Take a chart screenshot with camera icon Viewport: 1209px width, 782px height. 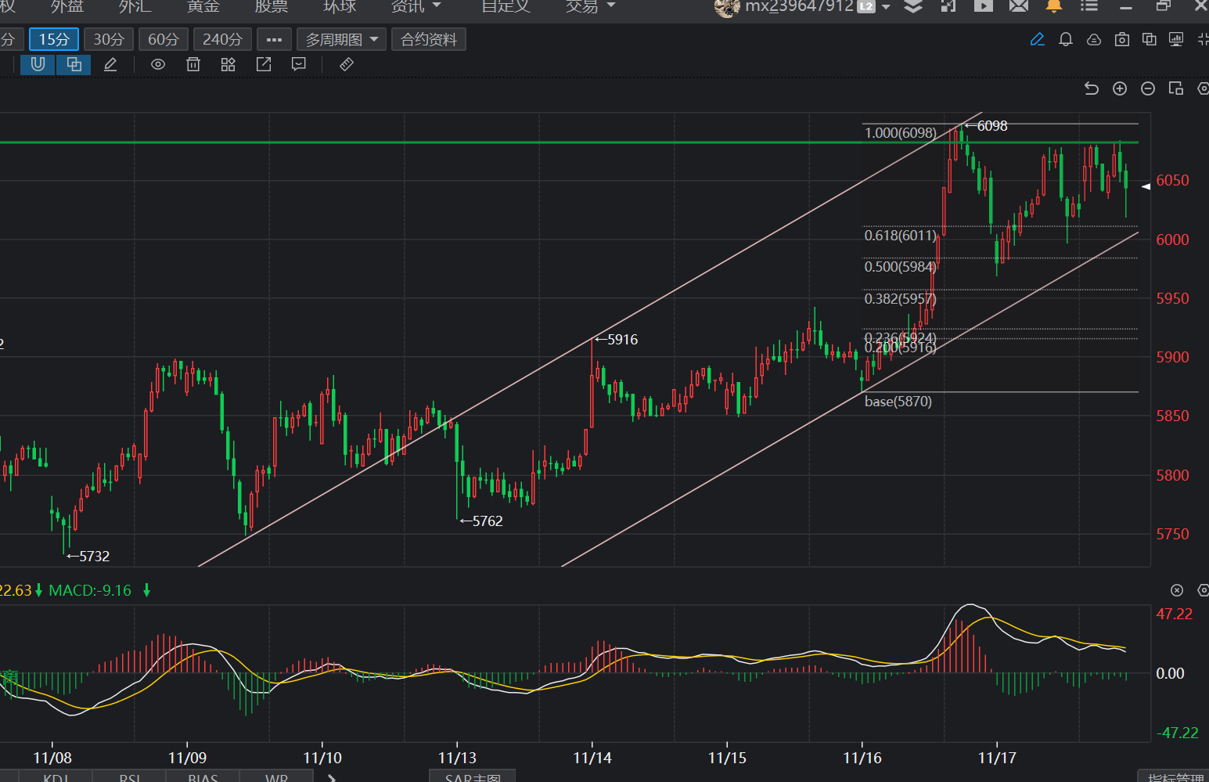pos(1122,39)
